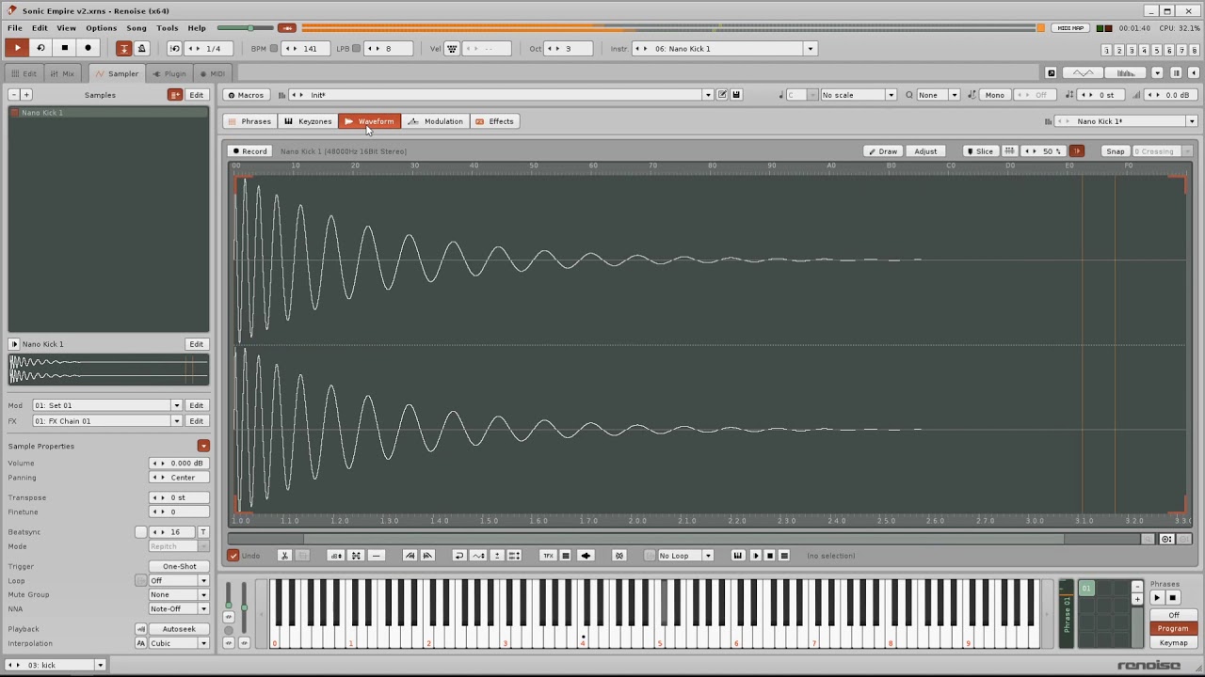Stop sample playback in waveform toolbar
The width and height of the screenshot is (1205, 677).
click(769, 556)
